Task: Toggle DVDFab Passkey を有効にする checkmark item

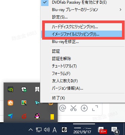Action: 83,2
